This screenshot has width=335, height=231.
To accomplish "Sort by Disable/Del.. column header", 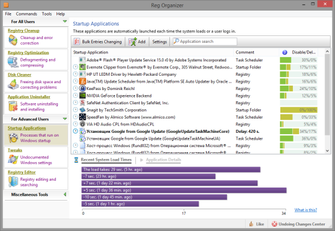I will pyautogui.click(x=303, y=52).
